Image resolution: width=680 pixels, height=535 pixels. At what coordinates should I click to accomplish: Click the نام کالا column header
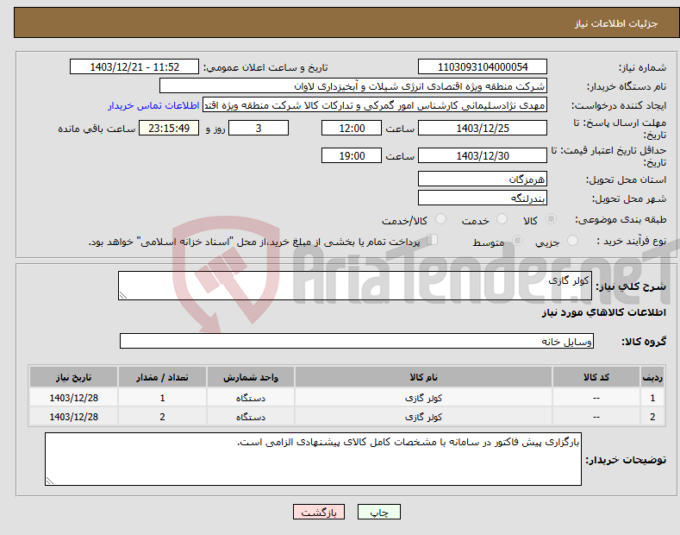[423, 377]
